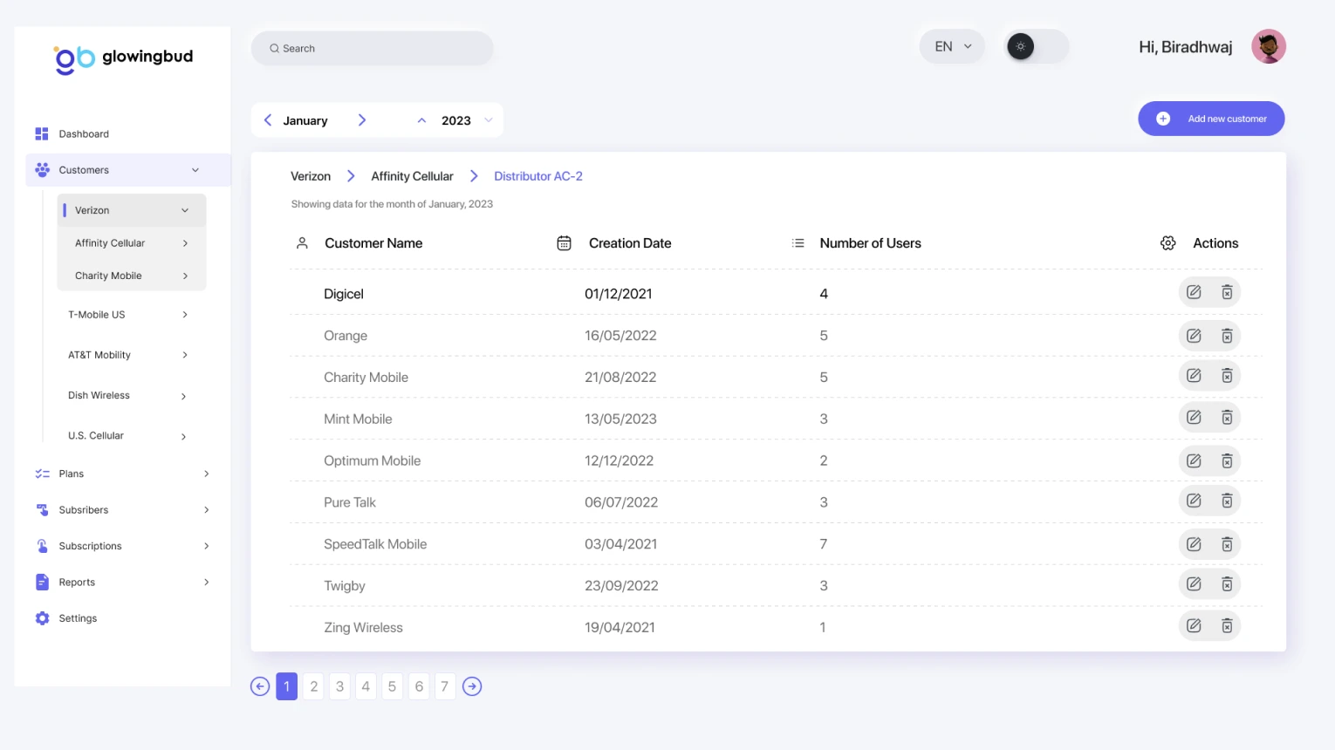Open the Settings menu item
Viewport: 1335px width, 750px height.
point(78,618)
